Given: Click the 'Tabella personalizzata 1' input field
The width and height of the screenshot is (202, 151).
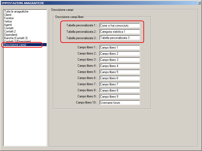Looking at the screenshot, I should click(120, 26).
